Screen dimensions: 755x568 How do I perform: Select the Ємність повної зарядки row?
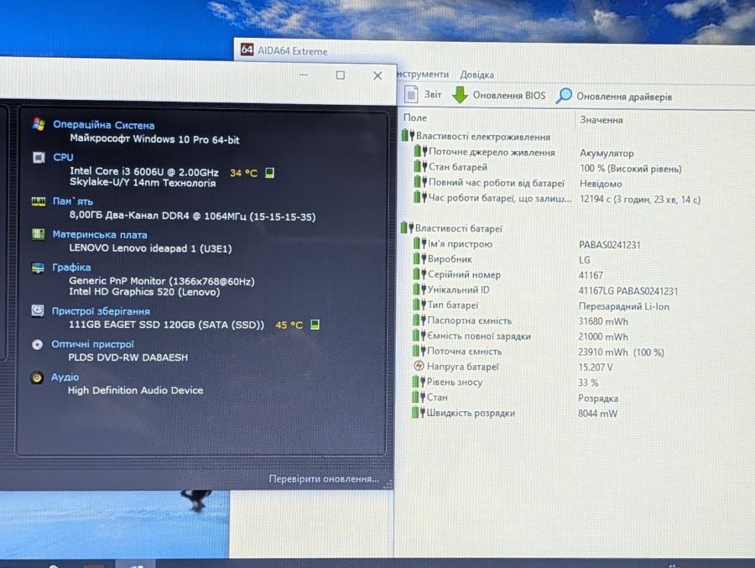click(520, 336)
